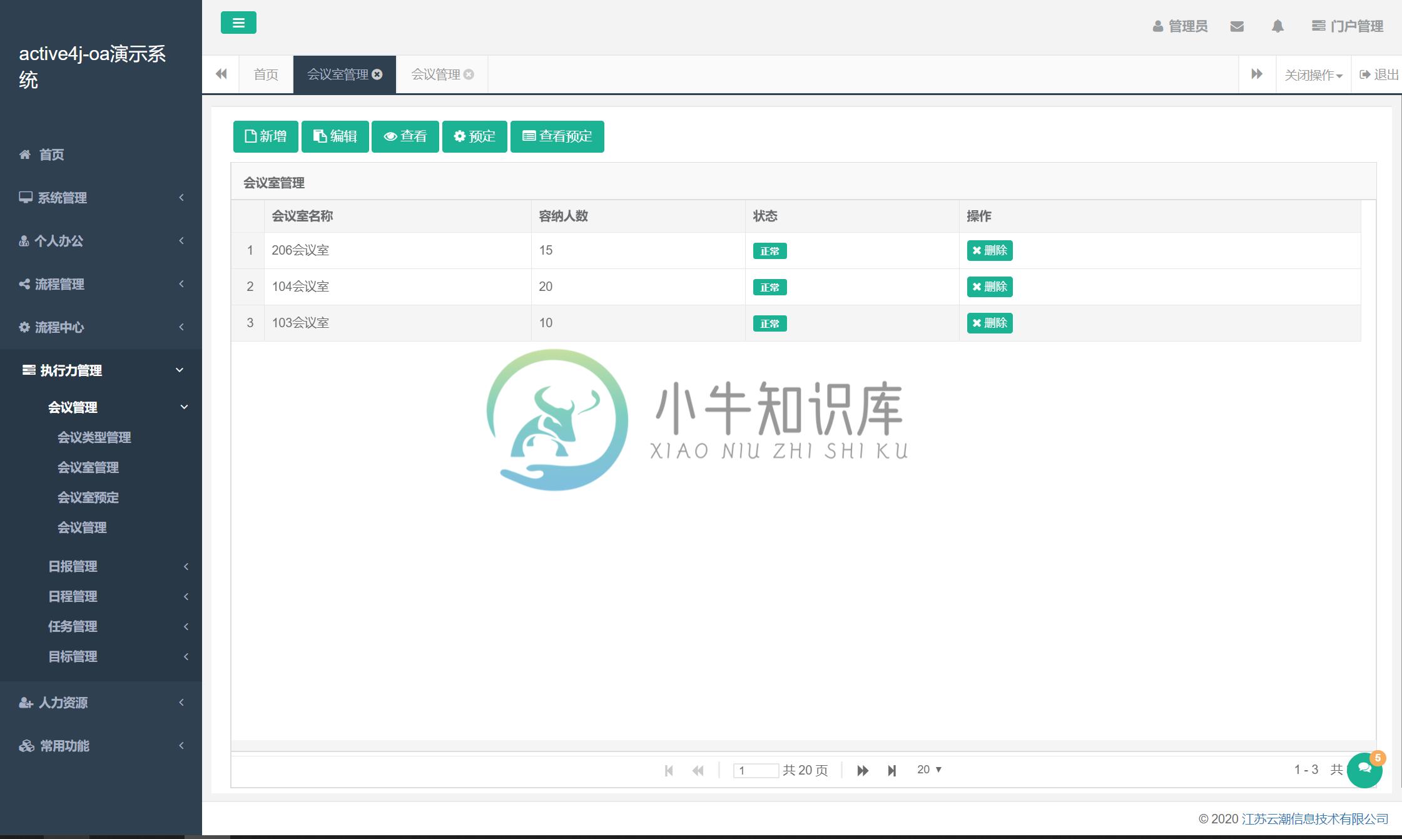Select the 104会议室 name cell
This screenshot has height=839, width=1402.
398,287
